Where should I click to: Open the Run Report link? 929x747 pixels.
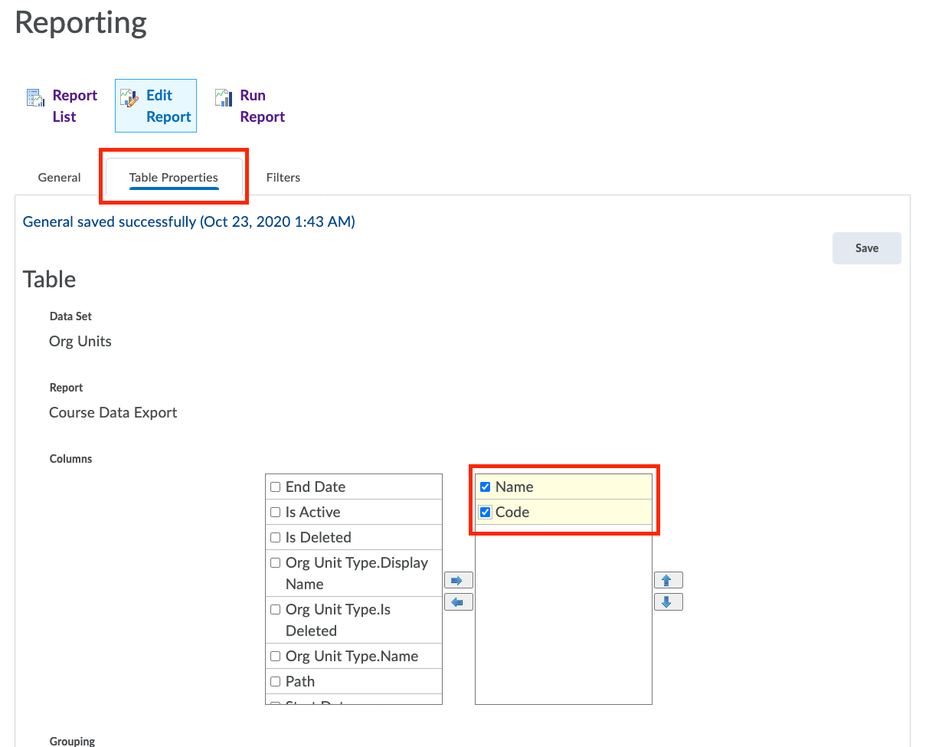pos(262,106)
